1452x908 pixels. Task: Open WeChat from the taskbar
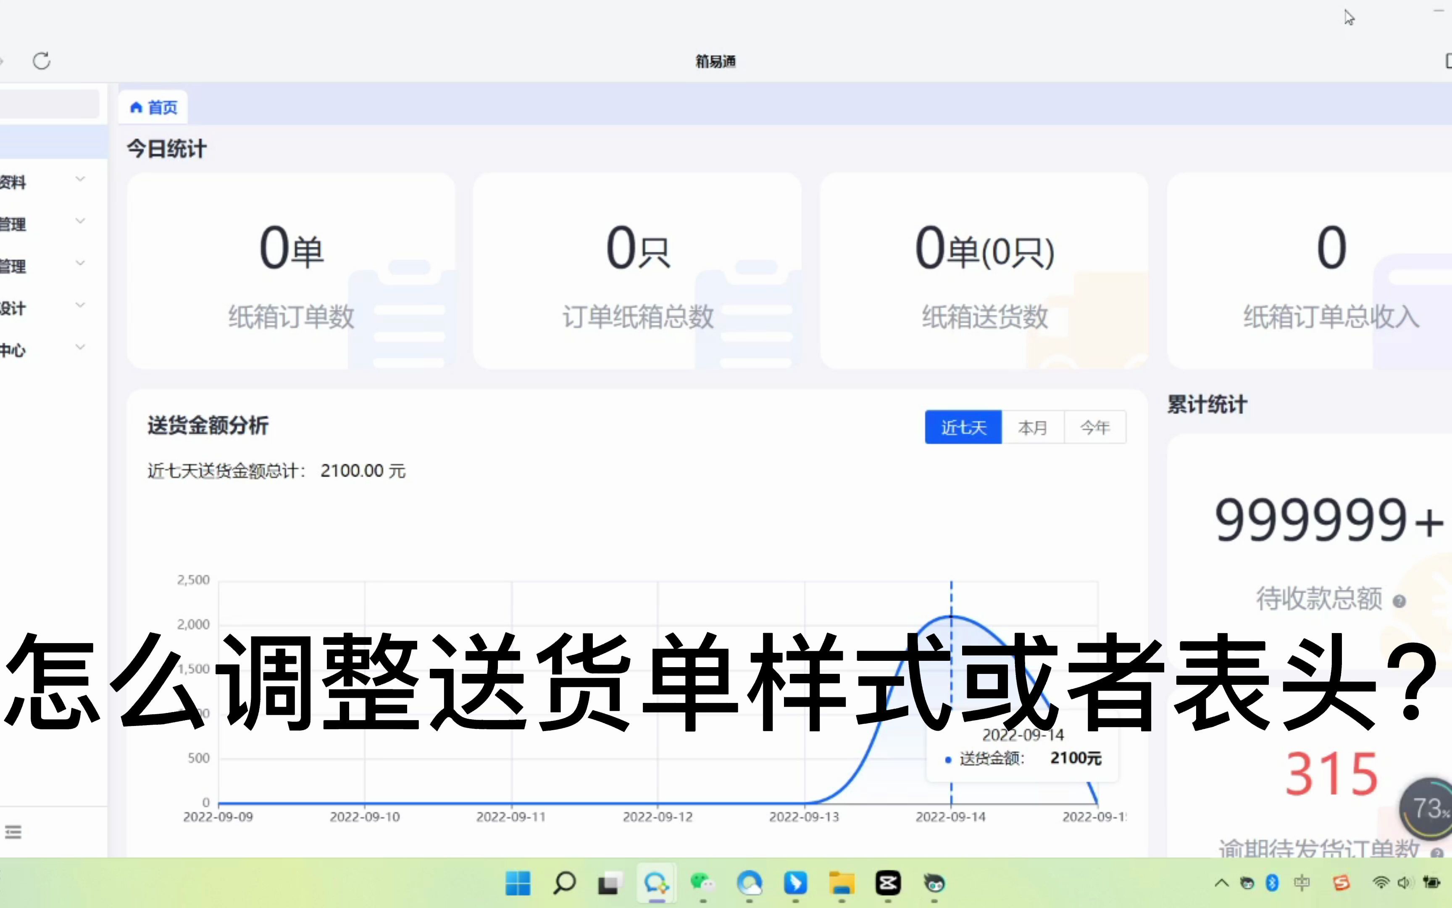click(x=702, y=883)
